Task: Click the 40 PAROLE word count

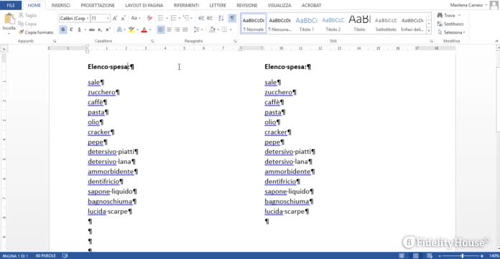Action: (x=46, y=256)
